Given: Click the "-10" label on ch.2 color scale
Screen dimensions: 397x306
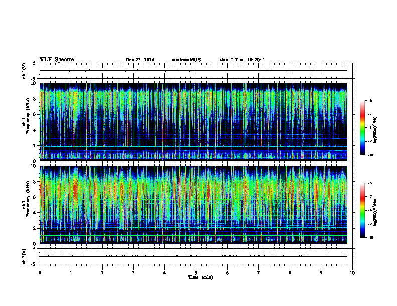Looking at the screenshot, I should [370, 237].
